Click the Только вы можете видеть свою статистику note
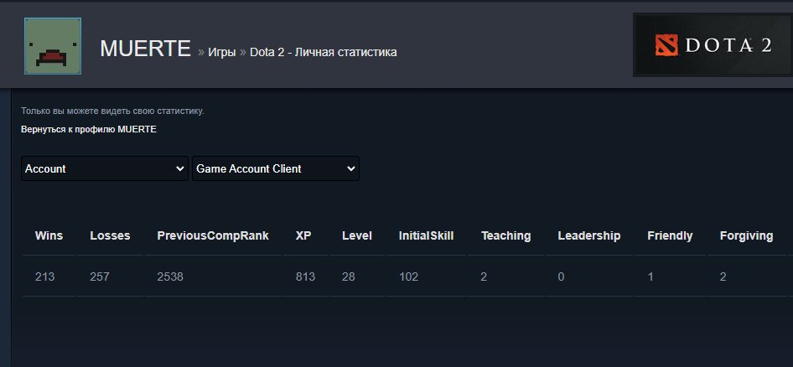Screen dimensions: 793x367 coord(112,111)
